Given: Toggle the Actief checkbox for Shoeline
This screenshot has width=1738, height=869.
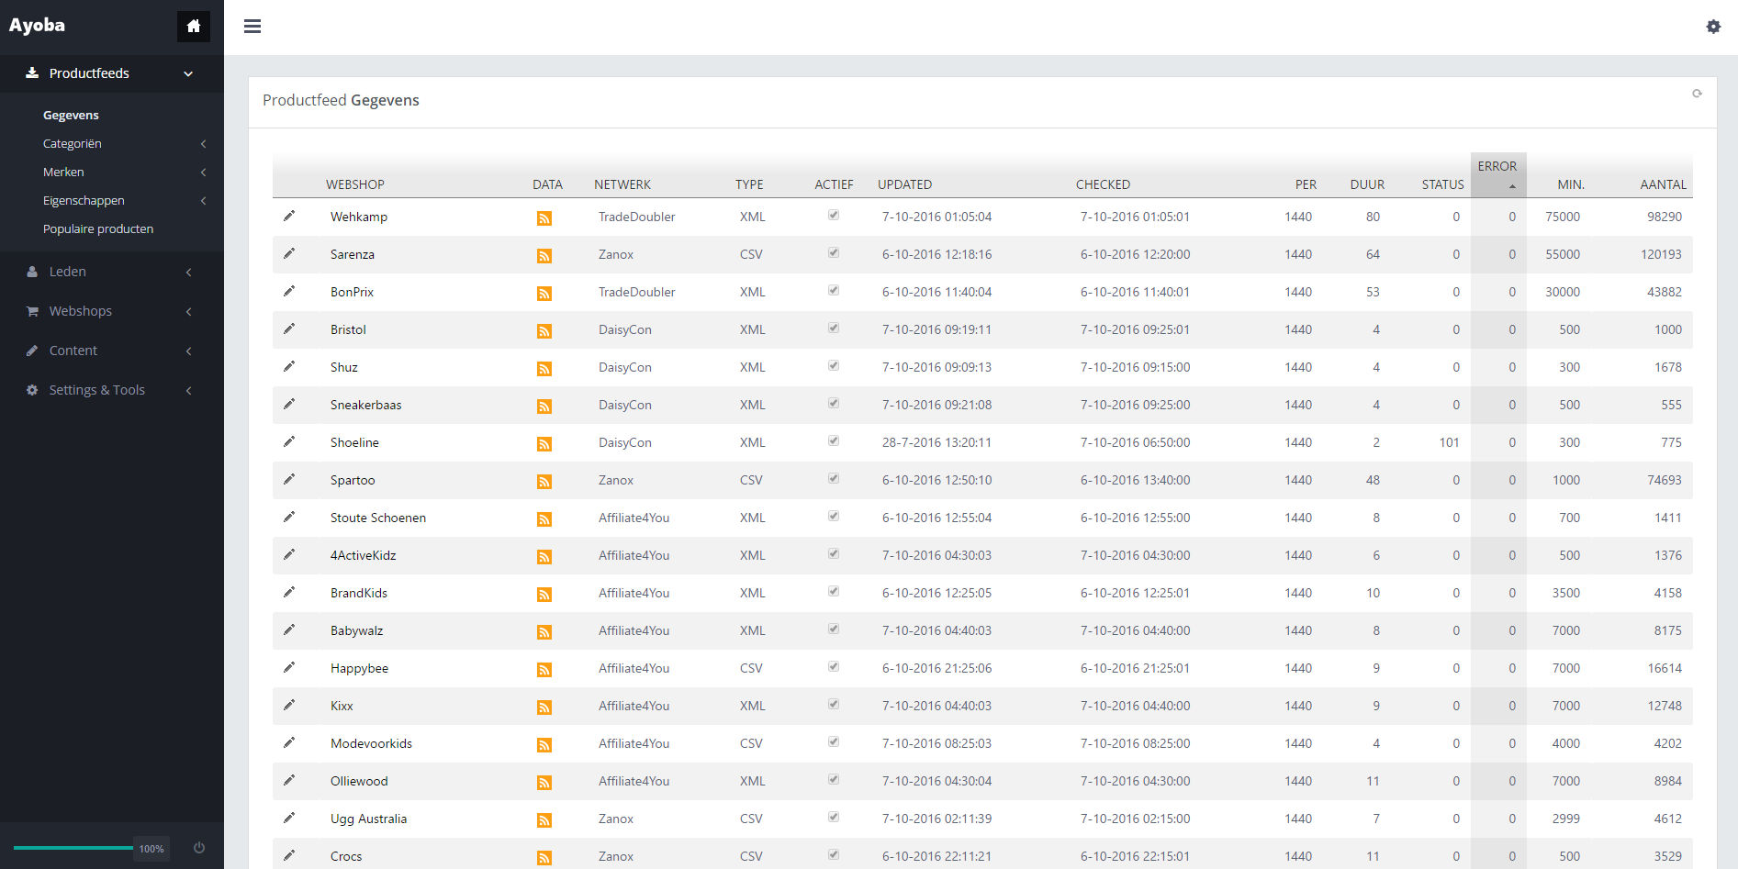Looking at the screenshot, I should pos(834,440).
